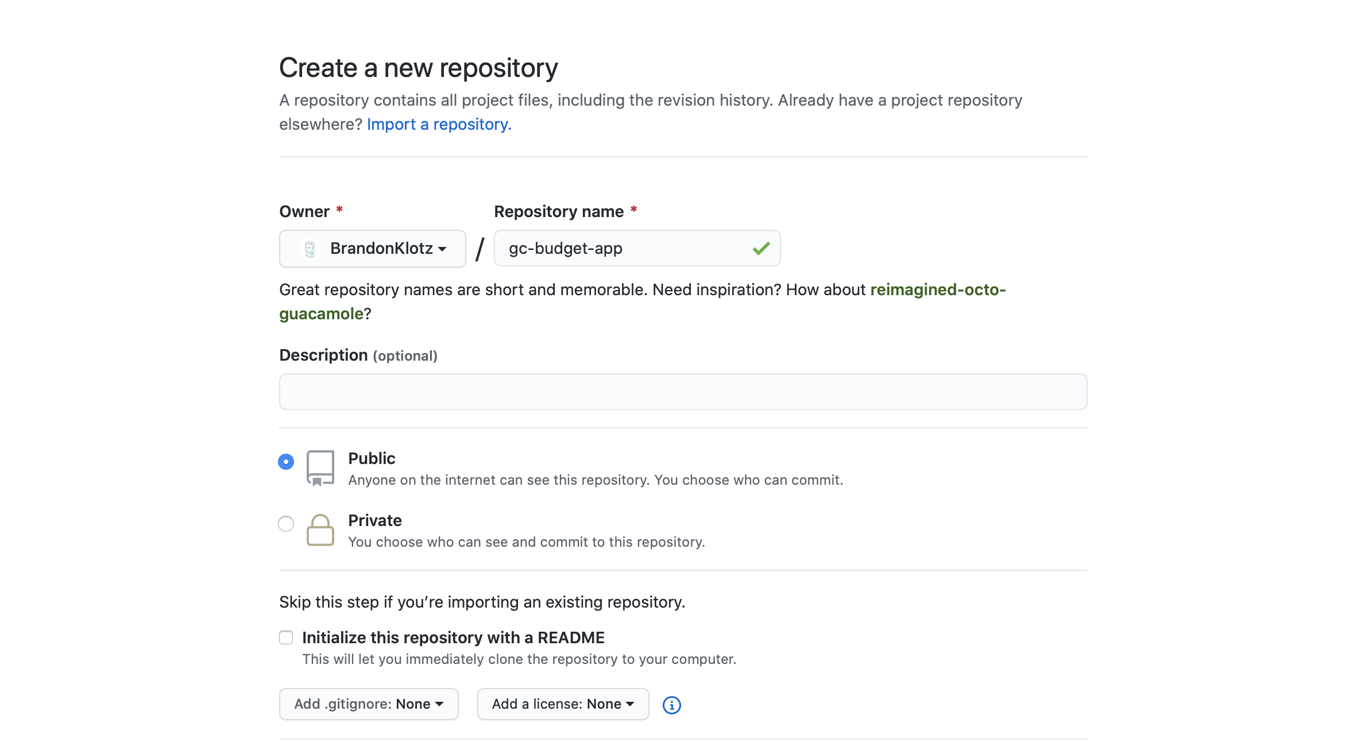
Task: Click the private repository lock icon
Action: coord(320,530)
